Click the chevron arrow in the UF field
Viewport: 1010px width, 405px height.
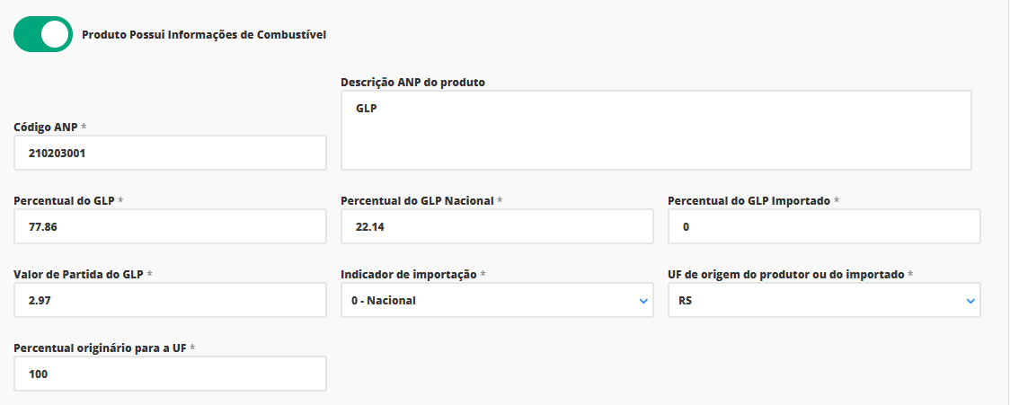click(x=970, y=302)
